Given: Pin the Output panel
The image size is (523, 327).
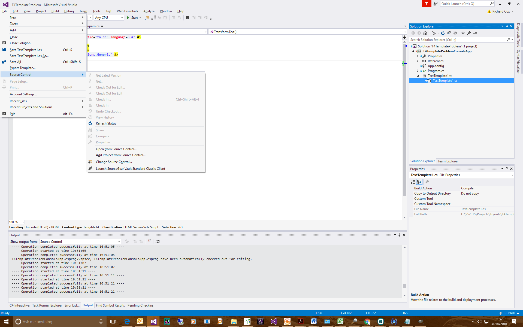Looking at the screenshot, I should point(400,235).
